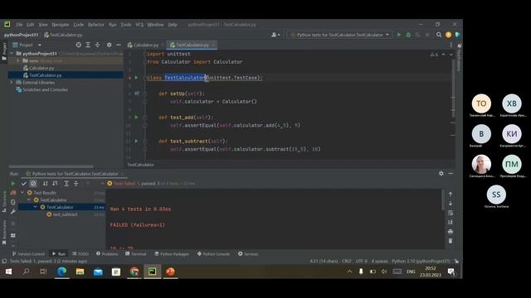Sort test results alphabetically
531x298 pixels.
tap(46, 184)
